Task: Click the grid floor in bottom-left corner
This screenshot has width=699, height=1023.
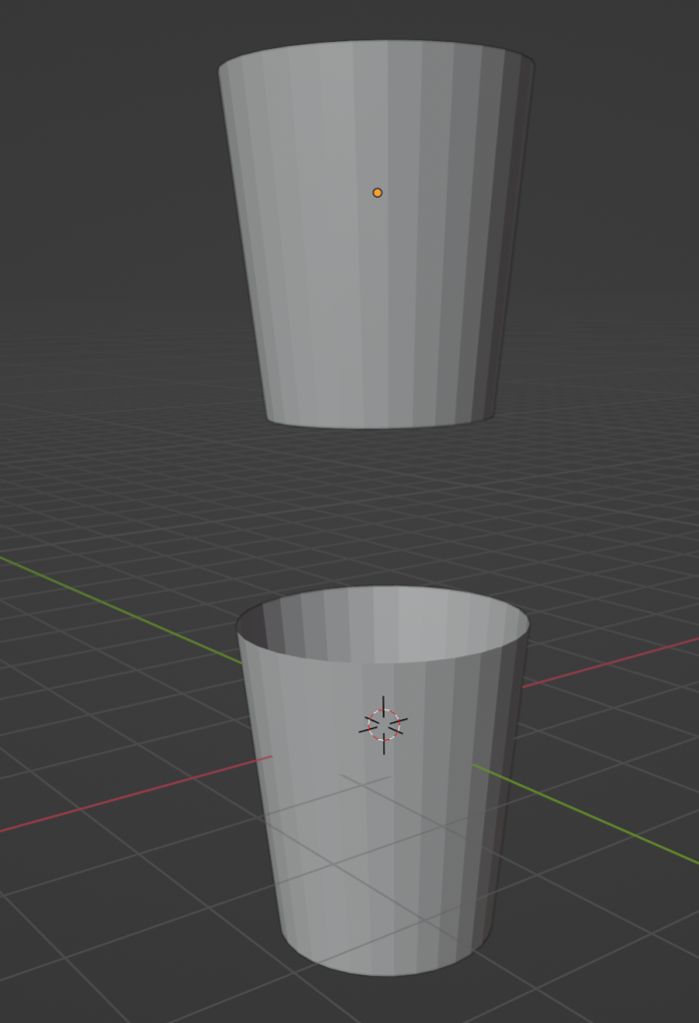Action: coord(60,959)
